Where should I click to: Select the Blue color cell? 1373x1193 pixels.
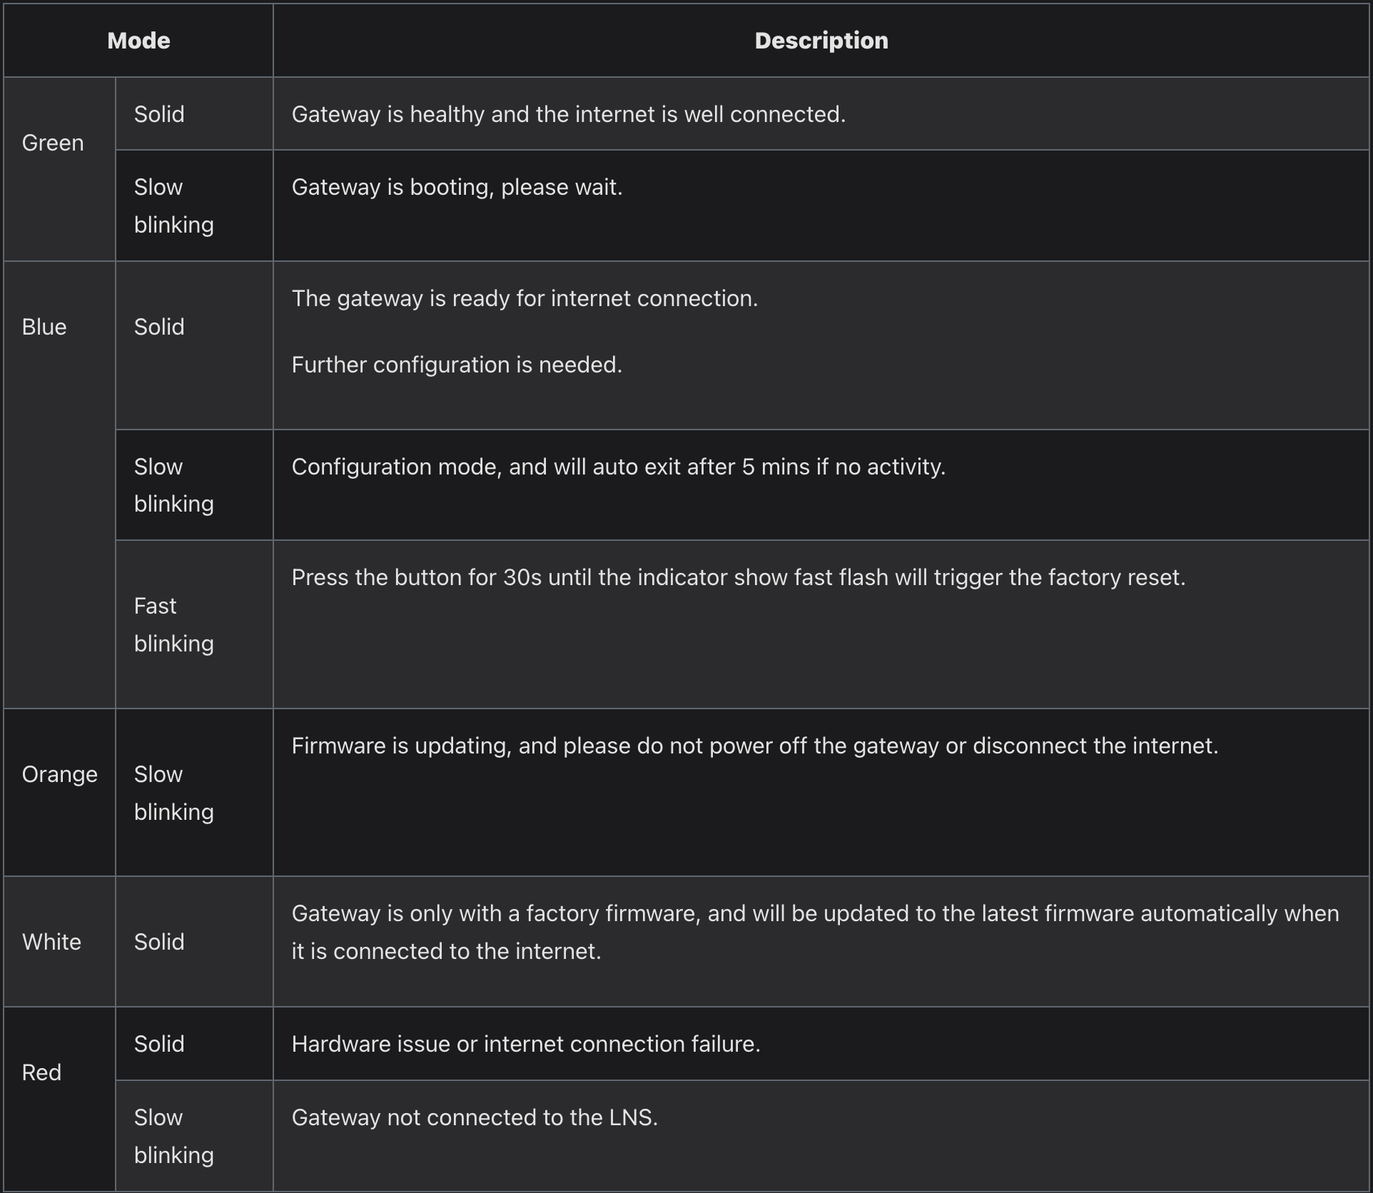pyautogui.click(x=60, y=484)
